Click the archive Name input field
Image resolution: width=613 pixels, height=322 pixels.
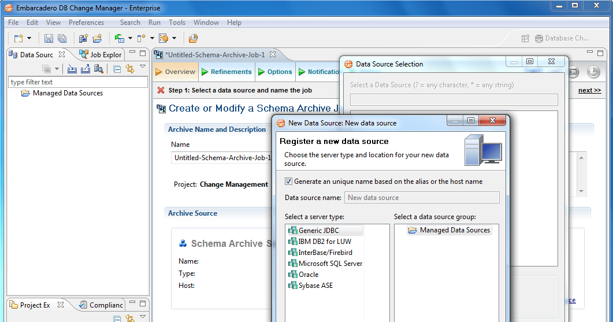[222, 158]
